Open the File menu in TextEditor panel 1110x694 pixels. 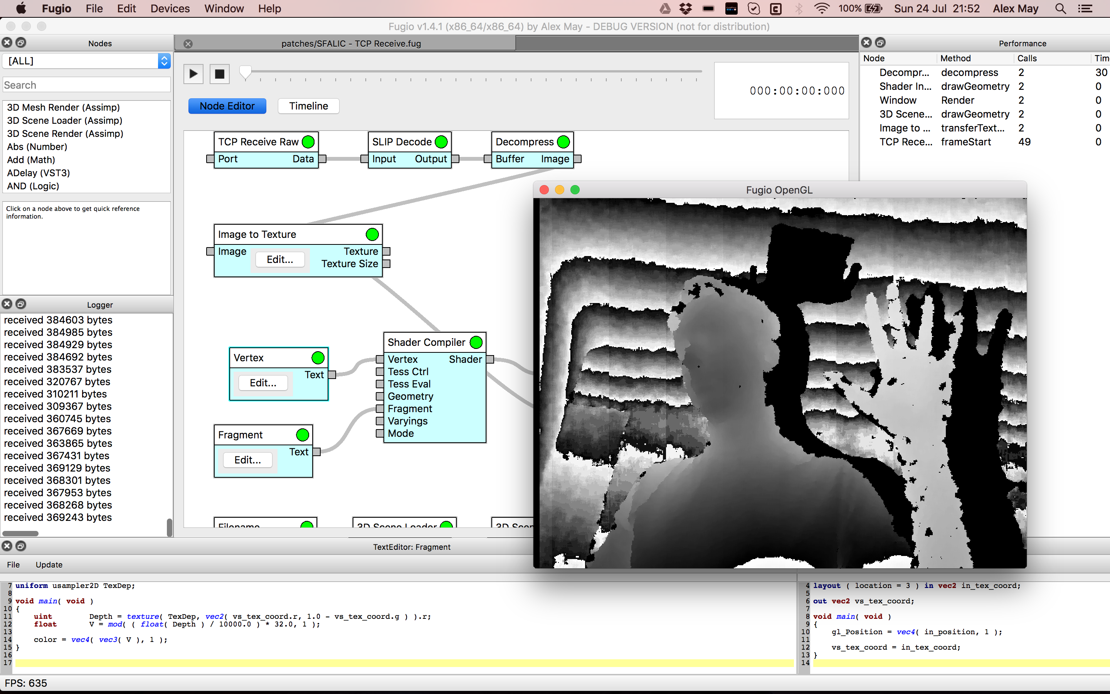click(x=13, y=564)
